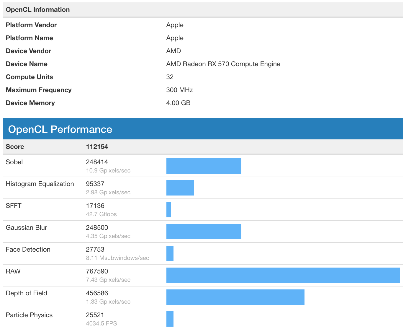This screenshot has width=406, height=329.
Task: Click the Compute Units value 32
Action: pyautogui.click(x=170, y=77)
